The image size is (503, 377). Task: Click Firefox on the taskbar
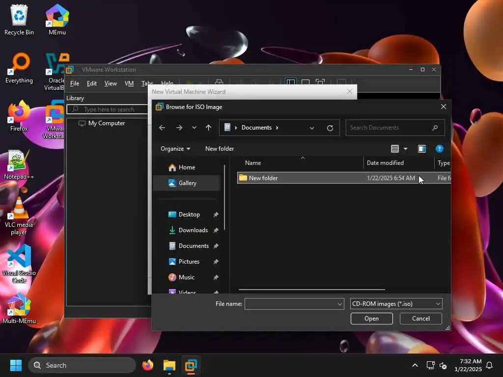click(x=148, y=365)
